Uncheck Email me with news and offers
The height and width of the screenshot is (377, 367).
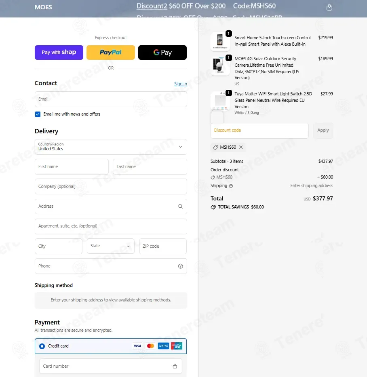point(38,114)
